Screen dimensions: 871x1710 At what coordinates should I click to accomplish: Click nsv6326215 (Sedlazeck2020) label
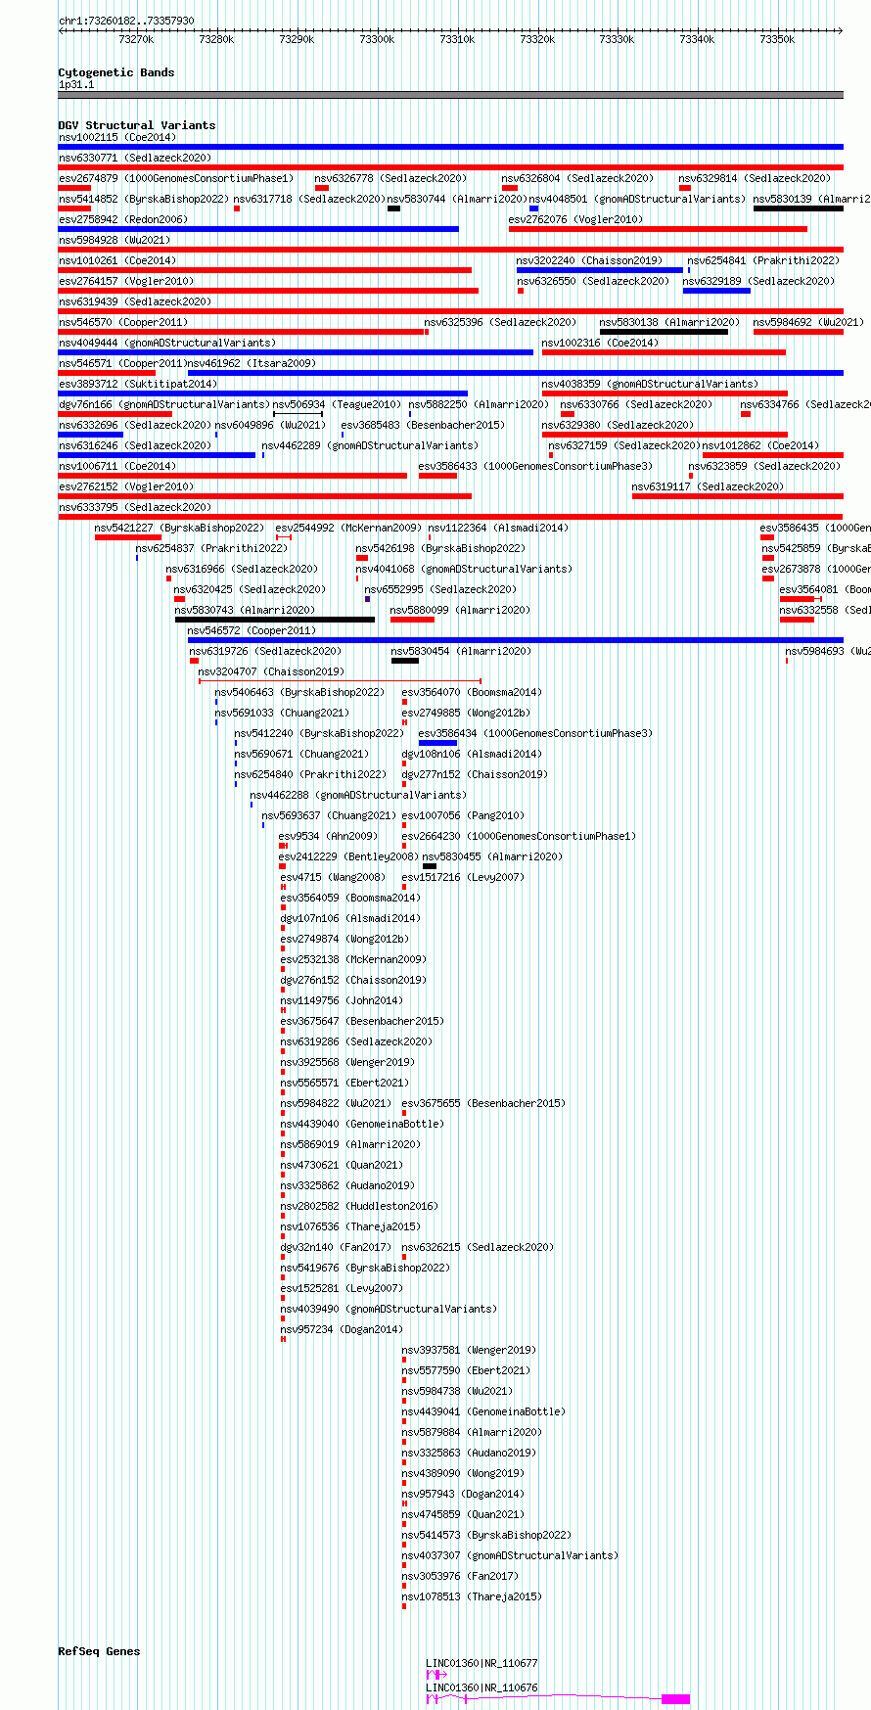[478, 1247]
